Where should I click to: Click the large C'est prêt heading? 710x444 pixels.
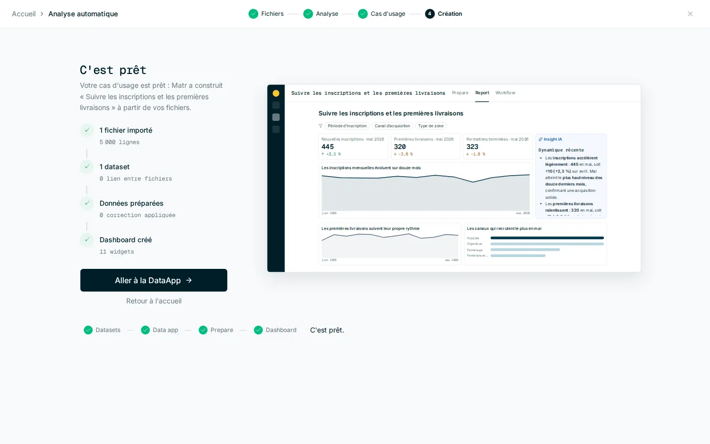click(113, 70)
